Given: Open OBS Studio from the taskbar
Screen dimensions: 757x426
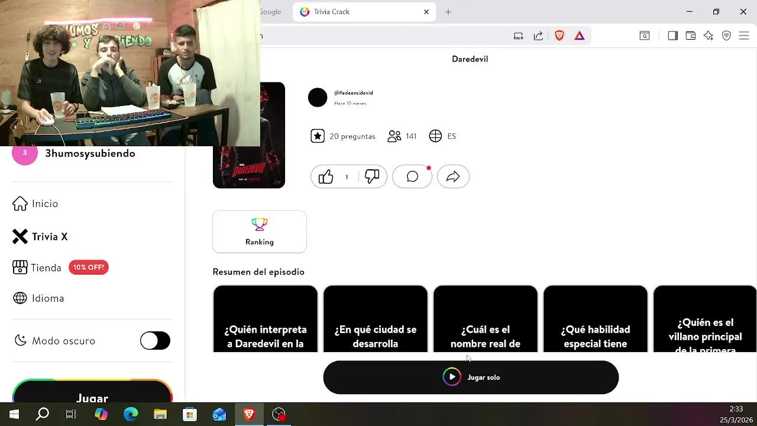Looking at the screenshot, I should click(x=279, y=414).
